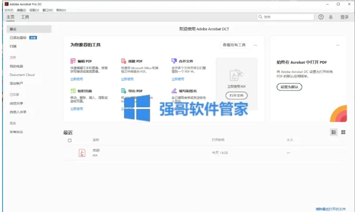Click the Organize Pages (组织页面) tool icon
This screenshot has height=212, width=355.
(73, 91)
